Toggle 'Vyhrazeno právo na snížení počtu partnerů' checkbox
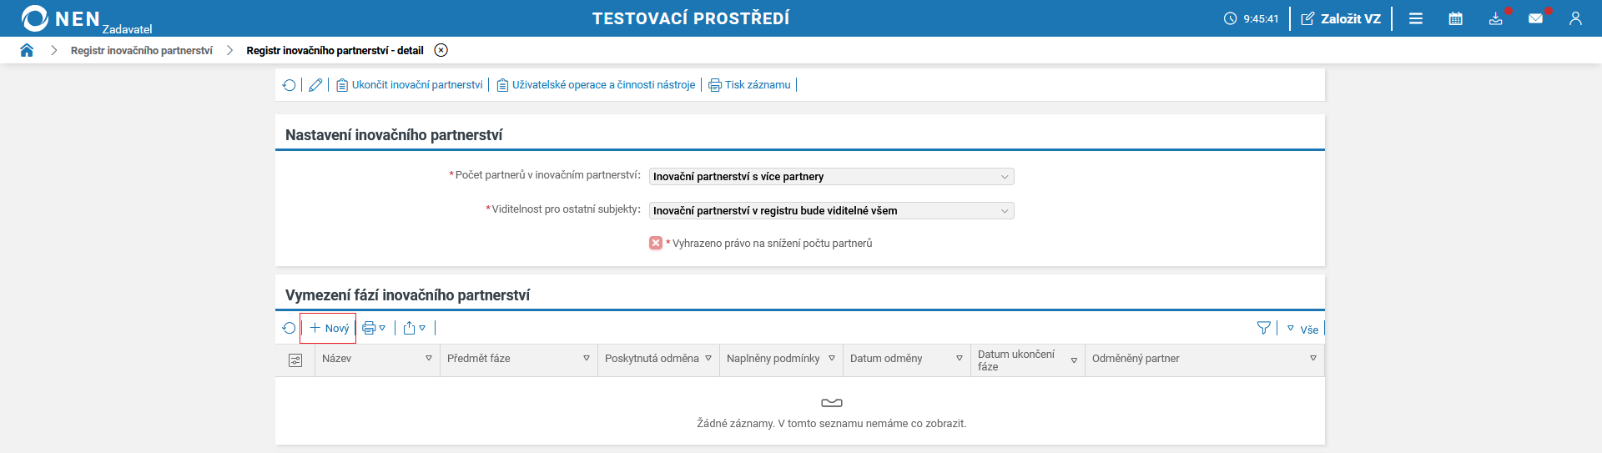 click(656, 243)
